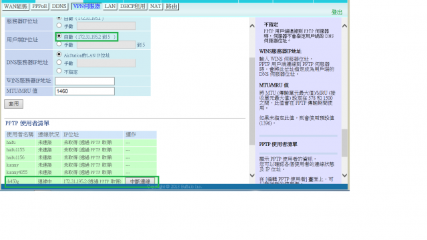Click the PPTP 使用者清單 section heading
This screenshot has width=427, height=240.
(27, 123)
